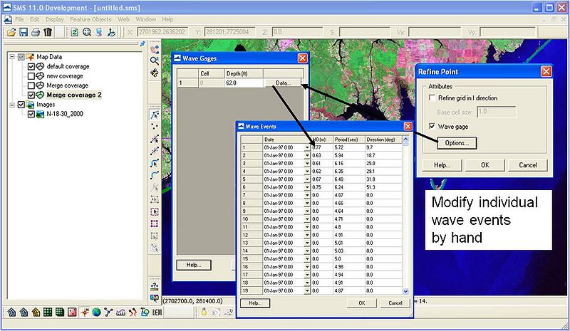Click the X coordinate input field
The width and height of the screenshot is (570, 331).
point(163,32)
